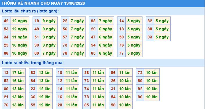Click lotto number 23 in the frequent table
The width and height of the screenshot is (205, 109).
(33, 89)
